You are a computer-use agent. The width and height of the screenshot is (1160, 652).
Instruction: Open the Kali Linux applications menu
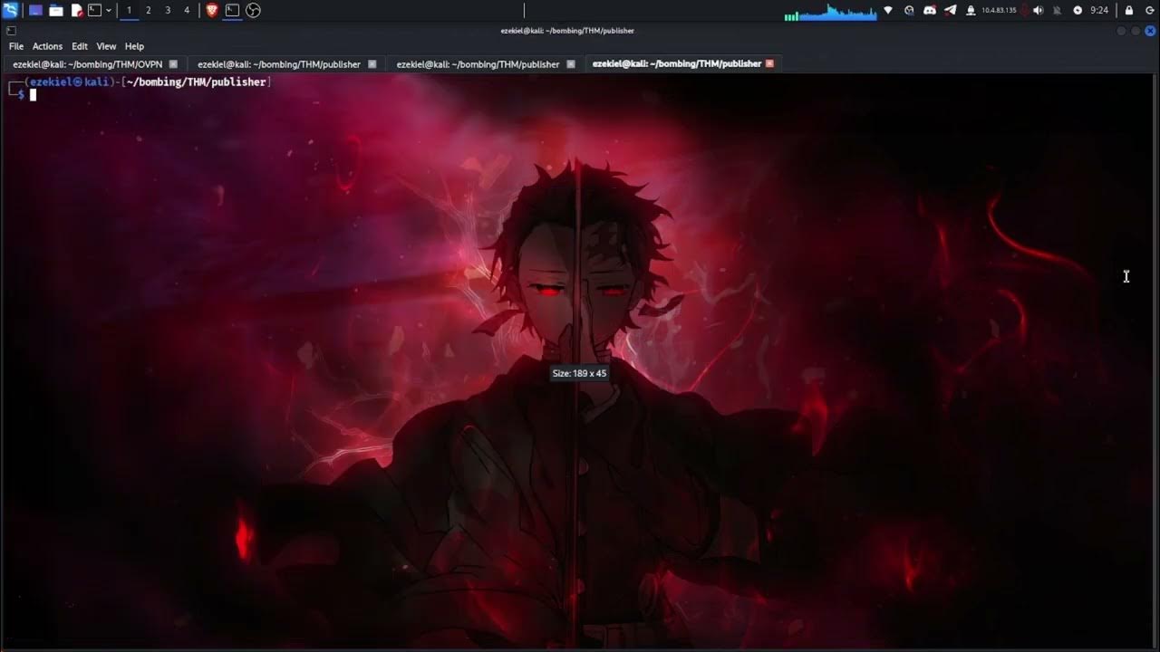tap(10, 10)
